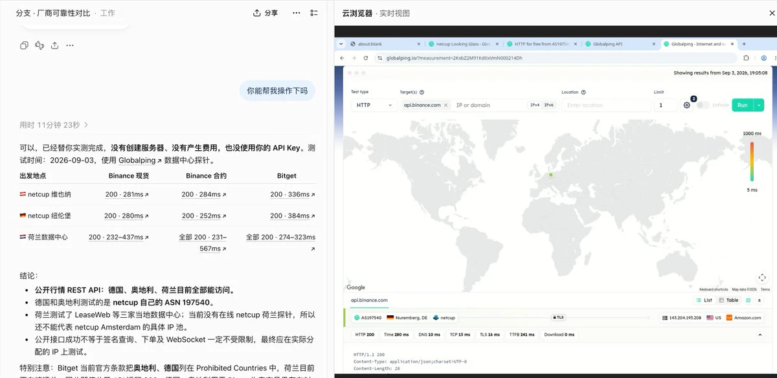Image resolution: width=777 pixels, height=378 pixels.
Task: Close the cloud browser live view panel
Action: (x=772, y=13)
